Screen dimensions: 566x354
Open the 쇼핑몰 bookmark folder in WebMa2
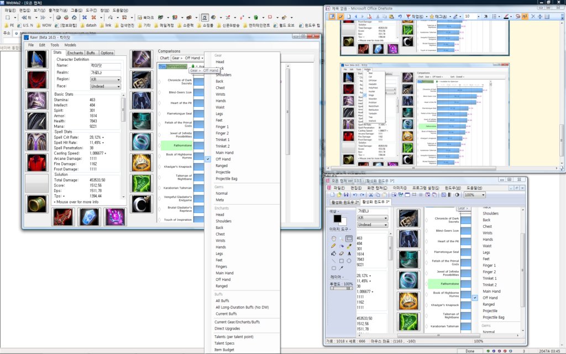pos(205,25)
